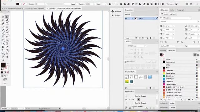
Task: Select the Selection tool (black arrow)
Action: [7, 17]
